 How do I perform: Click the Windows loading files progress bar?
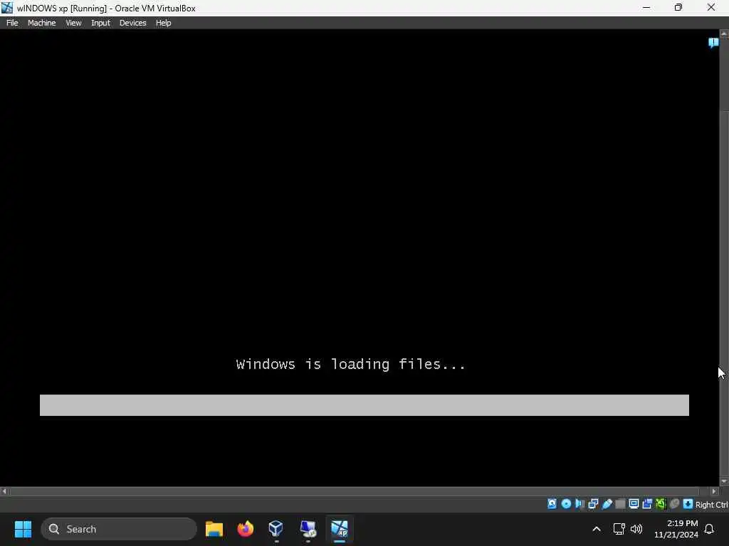tap(364, 405)
